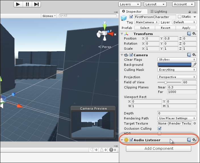Click the Field of View slider handle
Image resolution: width=200 pixels, height=163 pixels.
(x=166, y=82)
